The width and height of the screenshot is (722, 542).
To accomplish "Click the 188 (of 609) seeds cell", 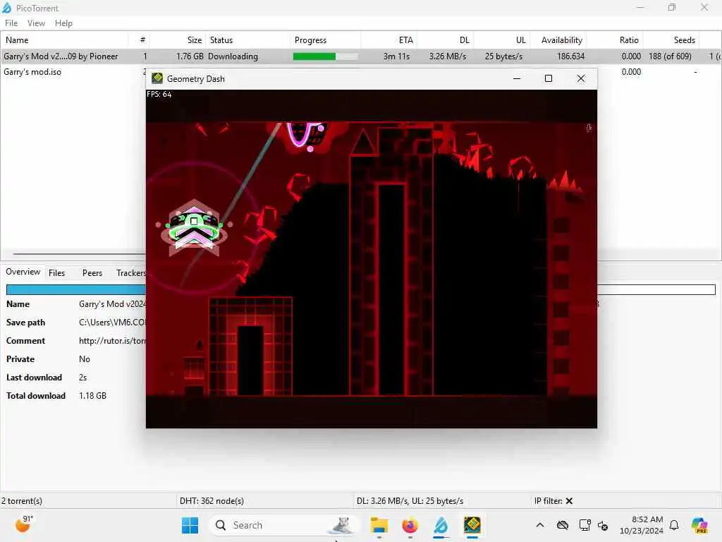I will pos(670,56).
